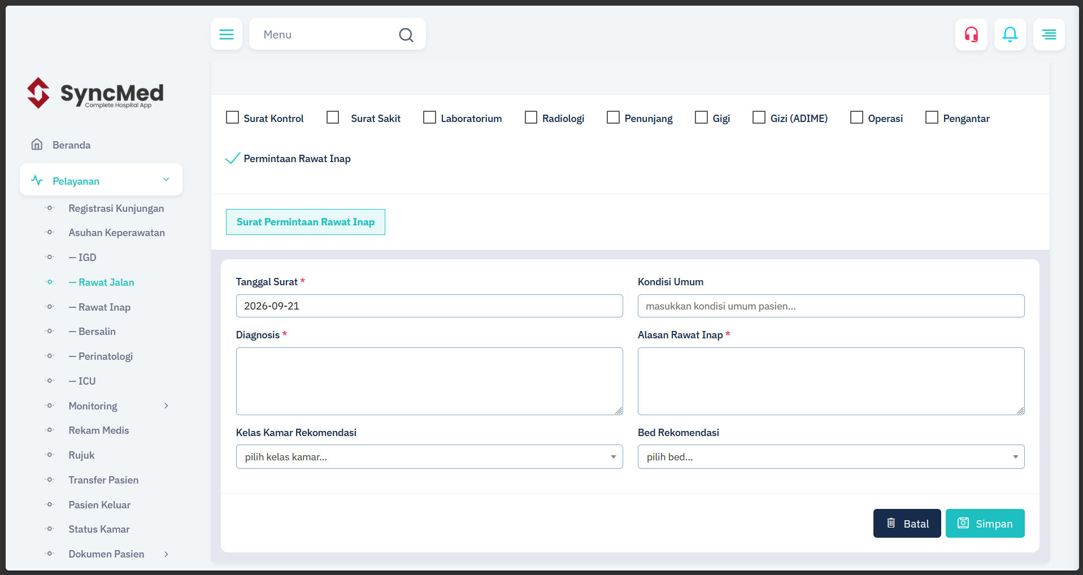1083x575 pixels.
Task: Open the Bed Rekomendasi dropdown
Action: pos(831,457)
